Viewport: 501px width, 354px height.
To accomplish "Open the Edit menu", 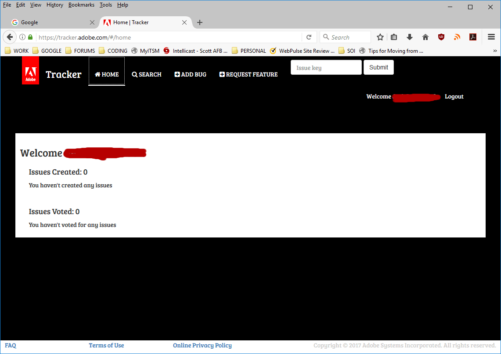I will [x=21, y=5].
